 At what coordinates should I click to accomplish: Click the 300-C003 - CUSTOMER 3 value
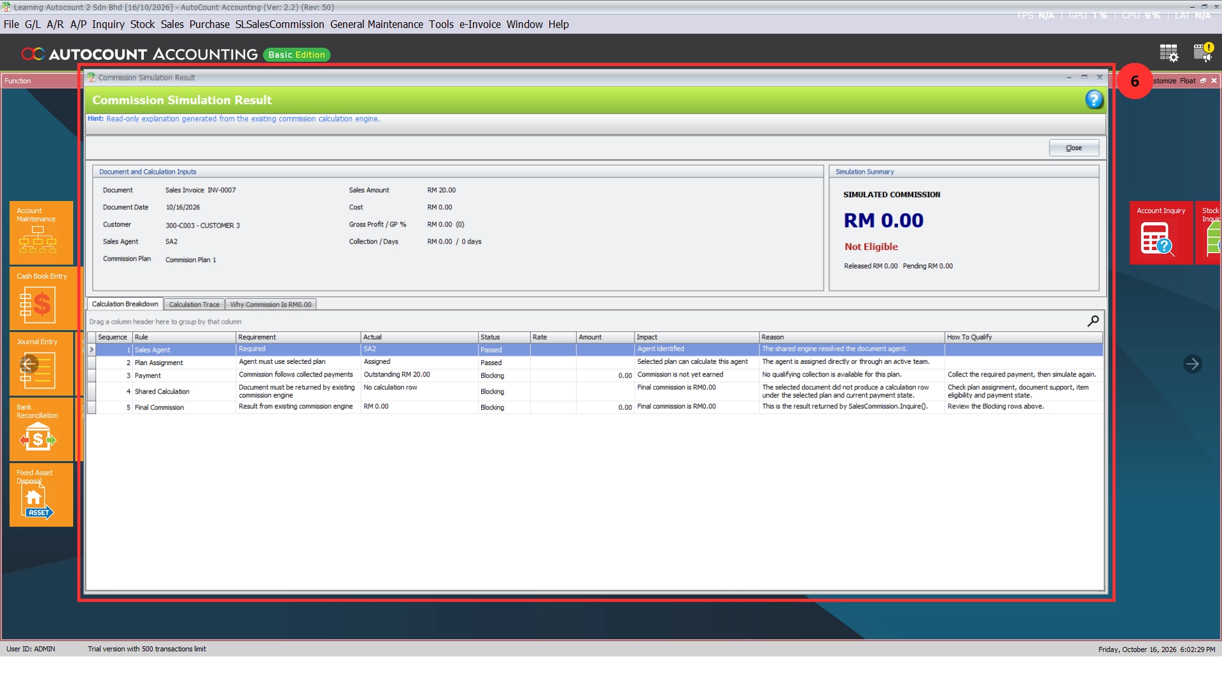(x=202, y=225)
